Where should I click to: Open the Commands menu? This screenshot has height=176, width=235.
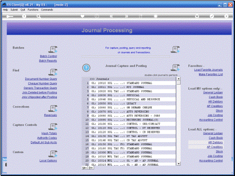[x=47, y=10]
